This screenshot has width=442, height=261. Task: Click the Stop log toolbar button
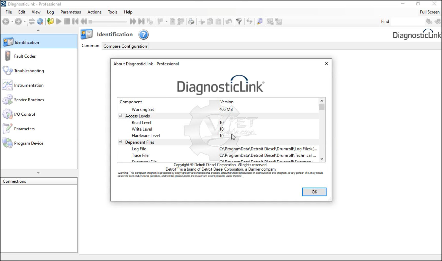pyautogui.click(x=67, y=21)
